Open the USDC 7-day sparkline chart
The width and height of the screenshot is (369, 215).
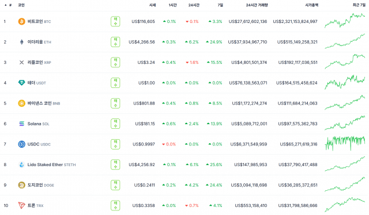(x=345, y=143)
